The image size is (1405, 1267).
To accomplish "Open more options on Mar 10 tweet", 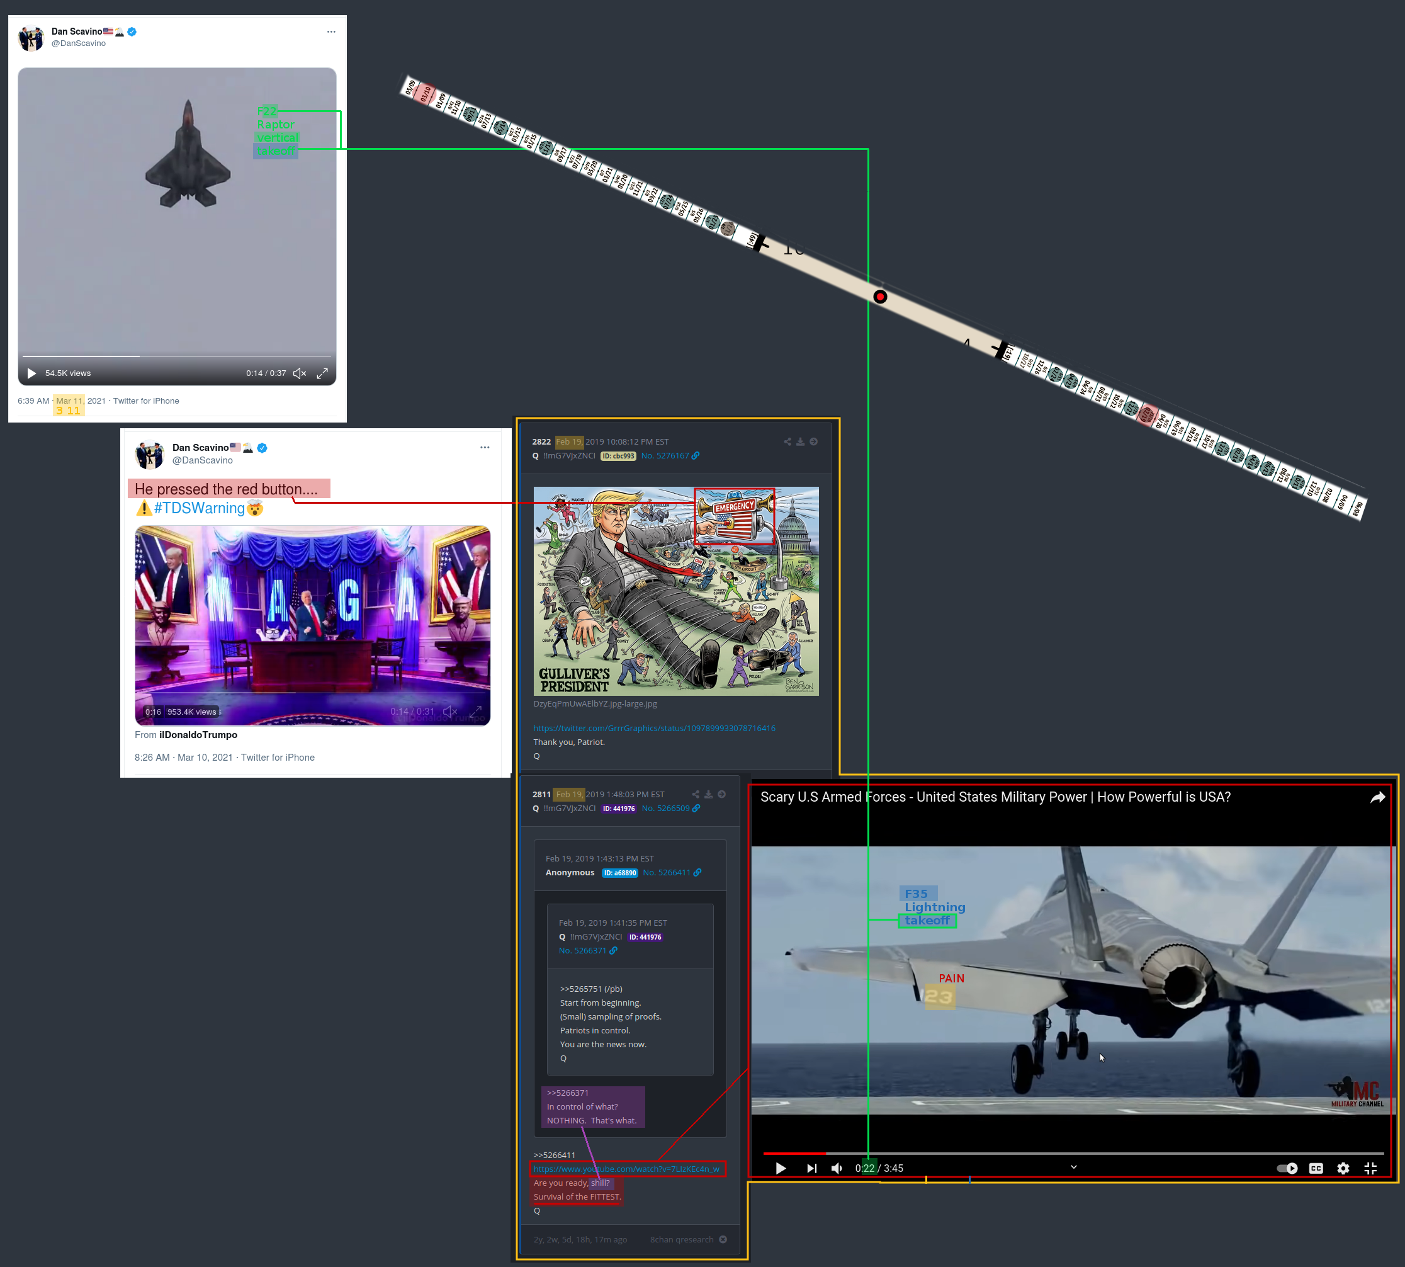I will [x=485, y=447].
